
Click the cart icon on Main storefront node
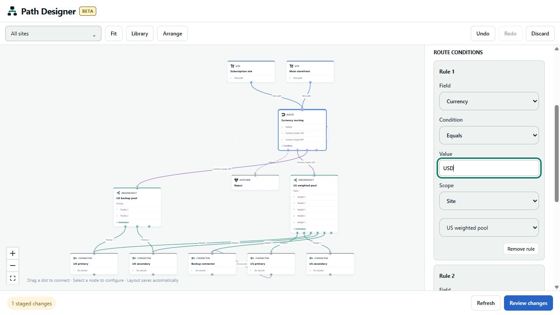[291, 66]
